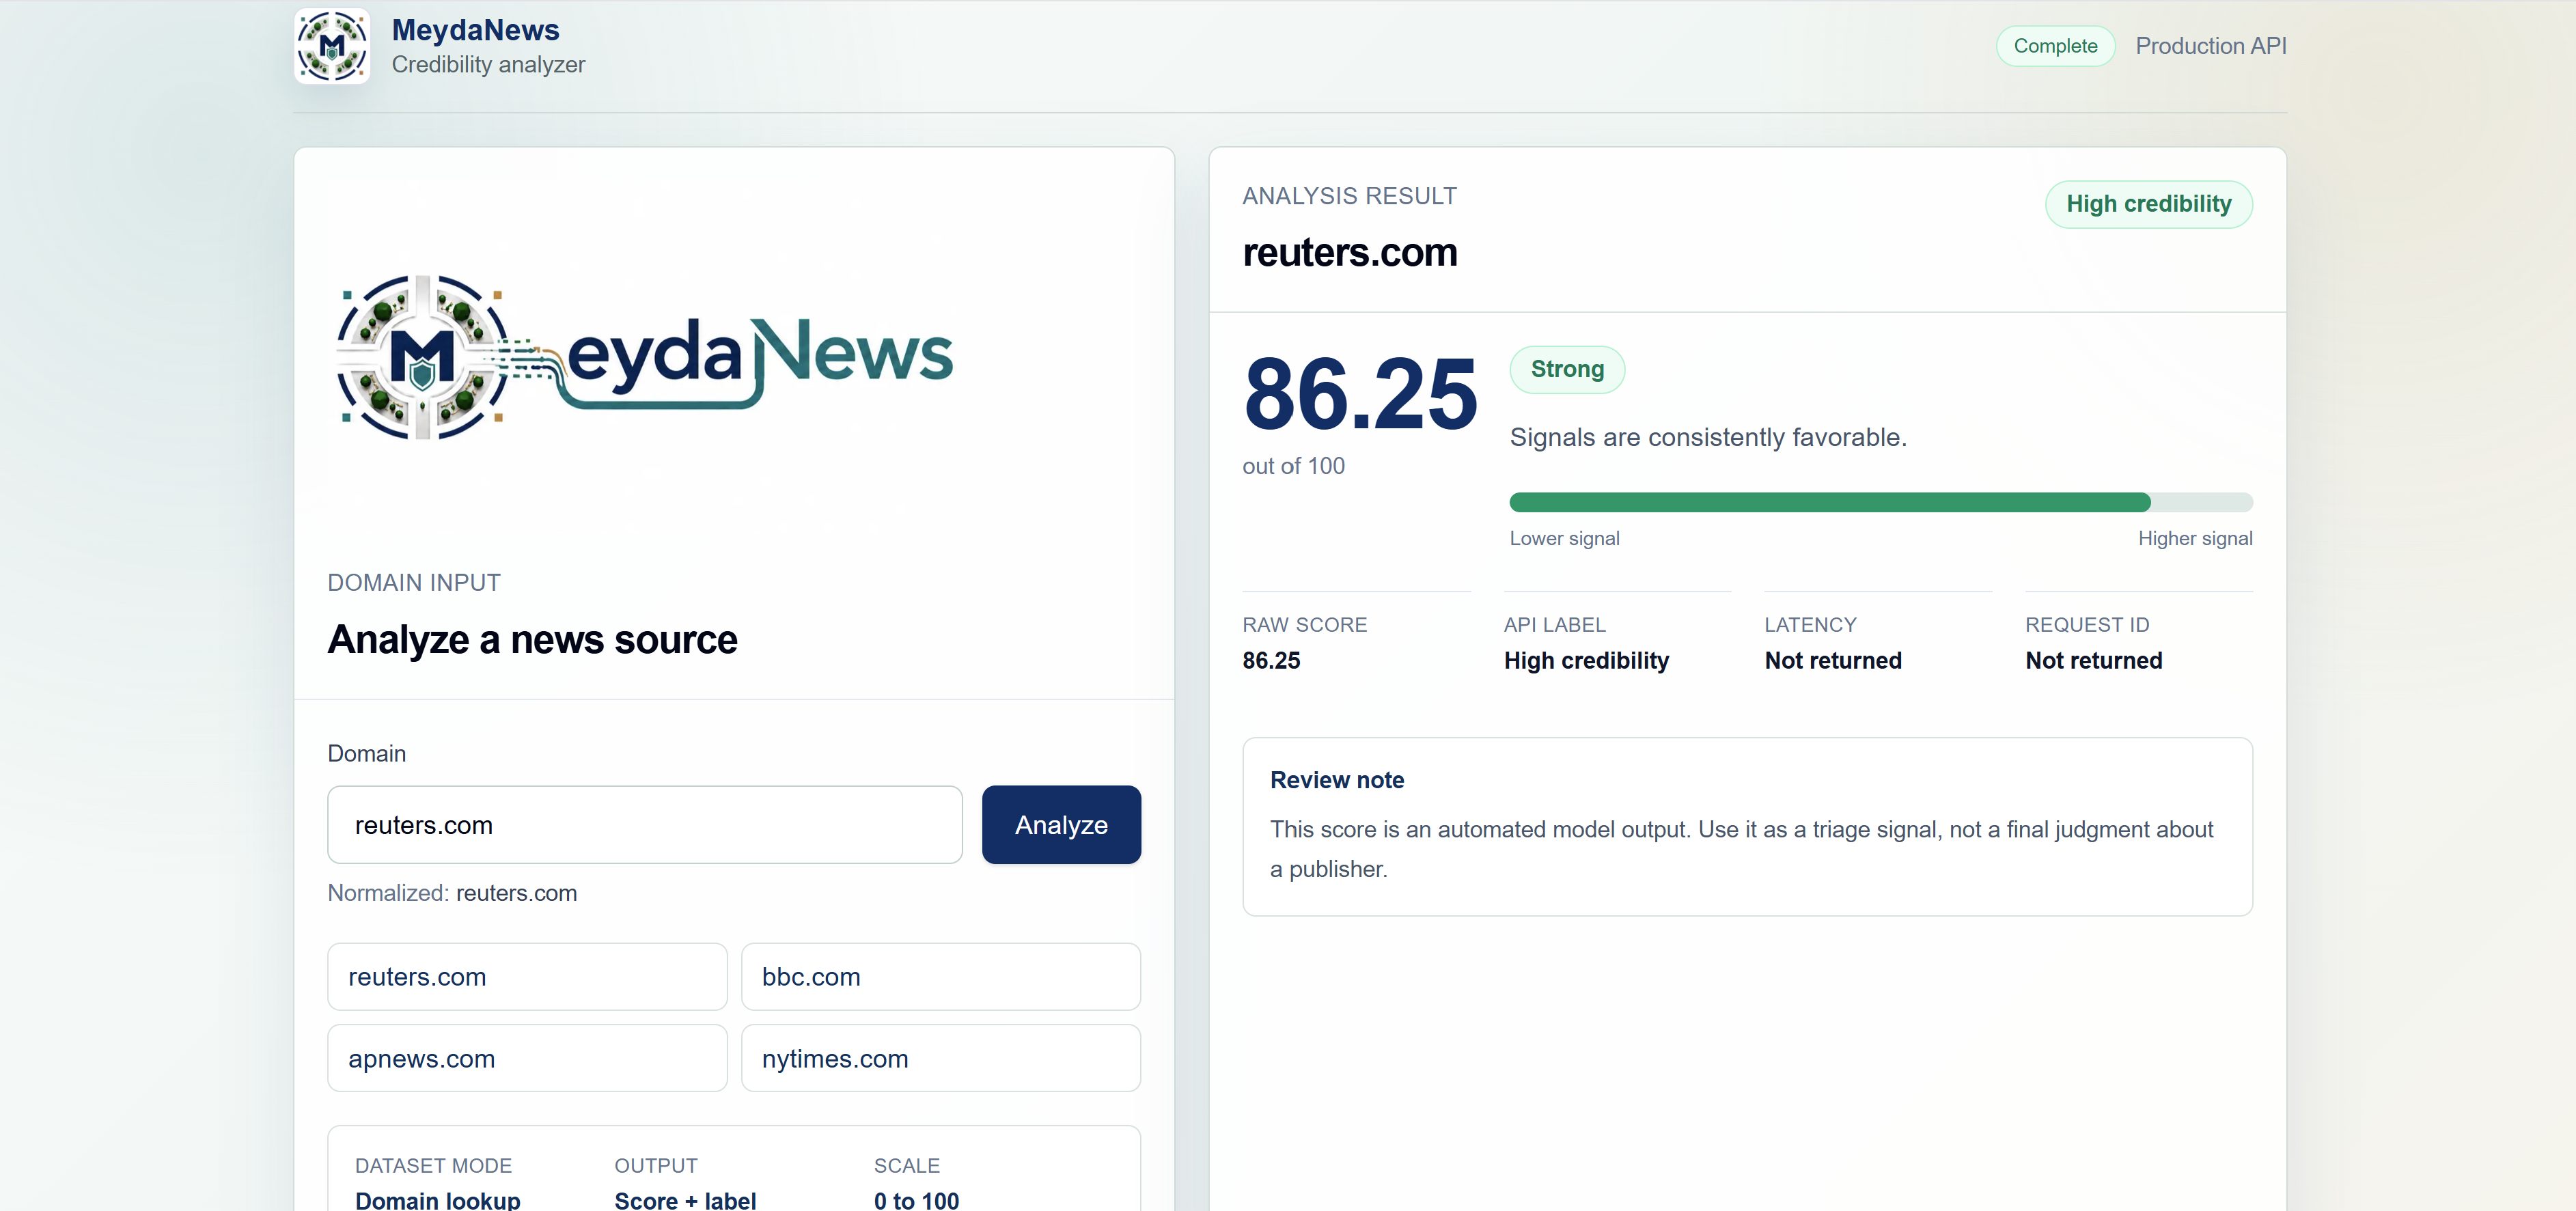Screen dimensions: 2576x1211
Task: Focus the Domain input field
Action: point(644,824)
